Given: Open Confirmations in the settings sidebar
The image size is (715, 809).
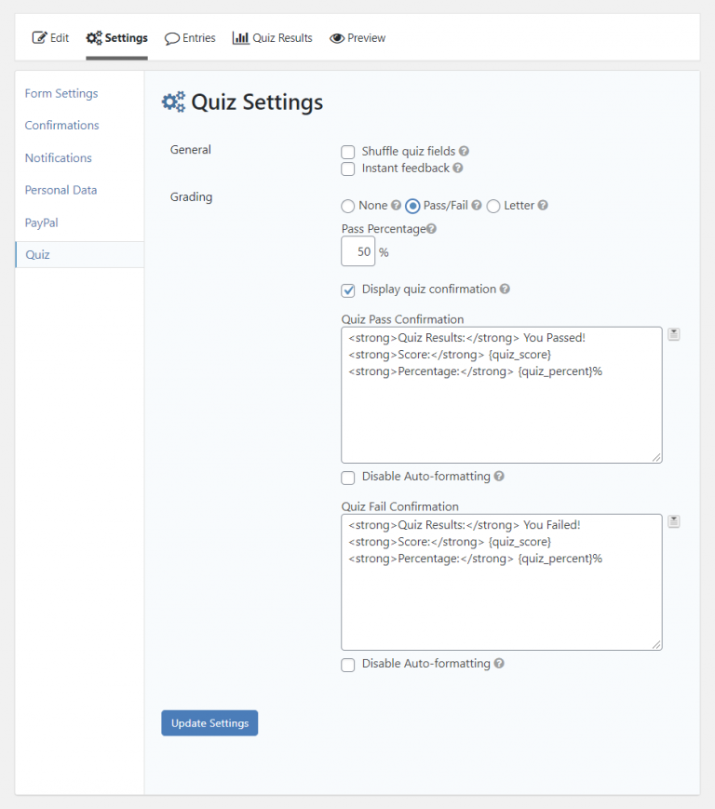Looking at the screenshot, I should pos(61,125).
